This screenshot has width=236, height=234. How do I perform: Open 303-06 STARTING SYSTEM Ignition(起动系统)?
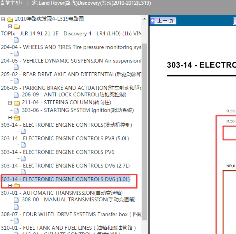tap(78, 110)
